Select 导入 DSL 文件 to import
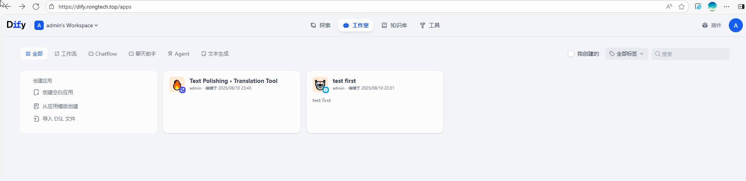Viewport: 746px width, 181px height. (x=59, y=119)
